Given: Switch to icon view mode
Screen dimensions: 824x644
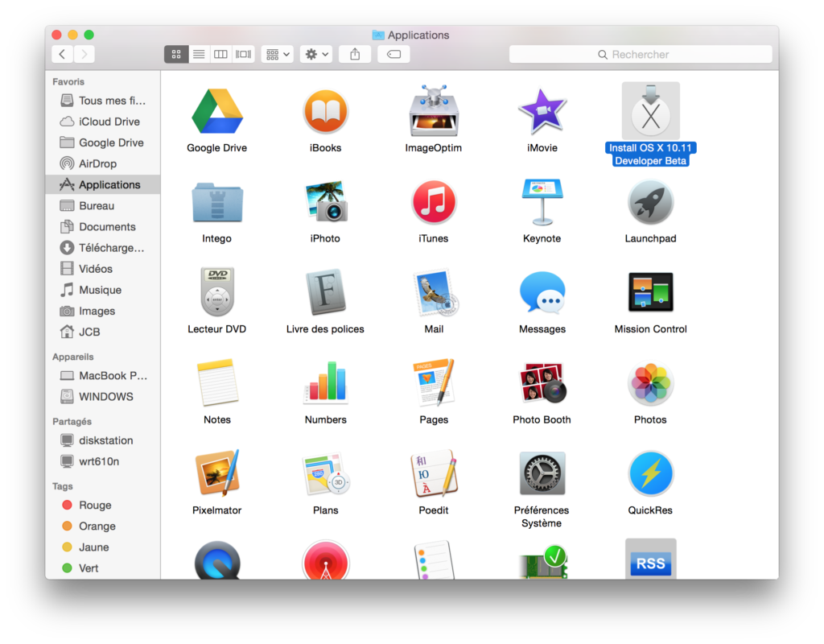Looking at the screenshot, I should point(176,54).
